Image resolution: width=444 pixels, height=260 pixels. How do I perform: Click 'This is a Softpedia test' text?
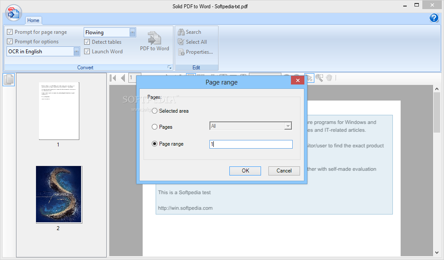click(x=184, y=192)
